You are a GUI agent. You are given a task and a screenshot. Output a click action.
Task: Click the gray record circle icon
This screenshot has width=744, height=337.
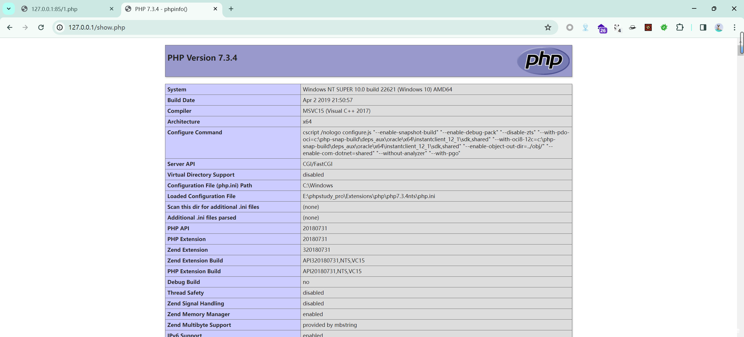click(569, 27)
